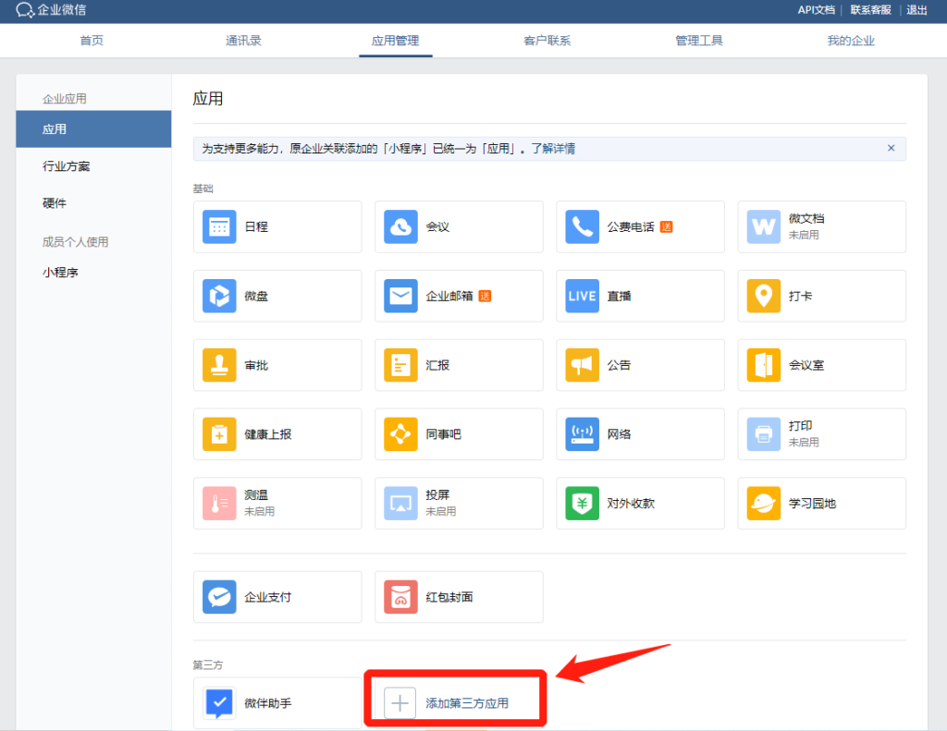Open the 公告 megaphone icon

coord(583,365)
